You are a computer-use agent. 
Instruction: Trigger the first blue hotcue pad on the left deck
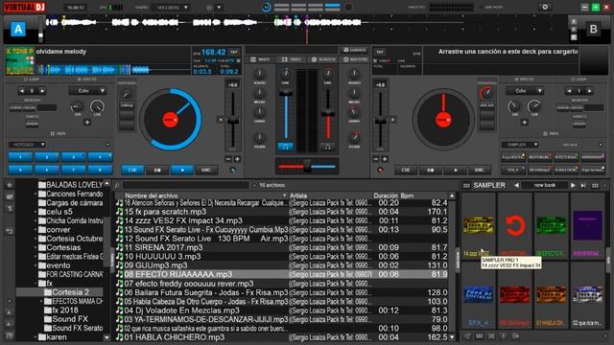20,157
